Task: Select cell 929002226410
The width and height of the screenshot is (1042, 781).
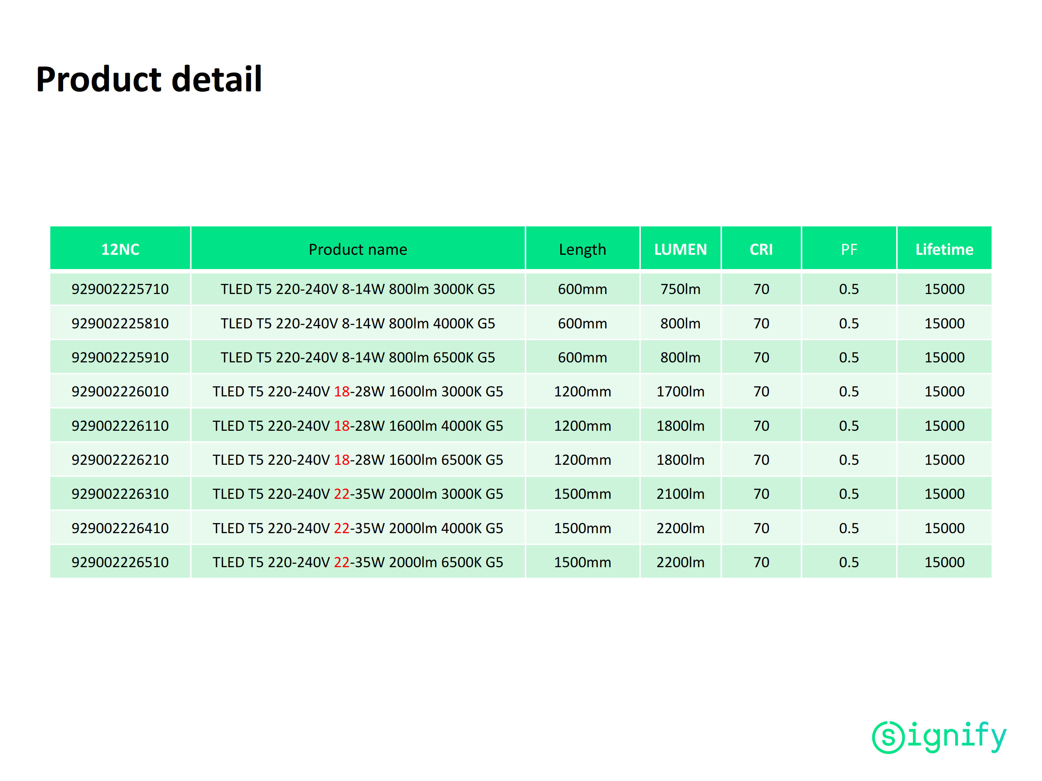Action: 120,528
